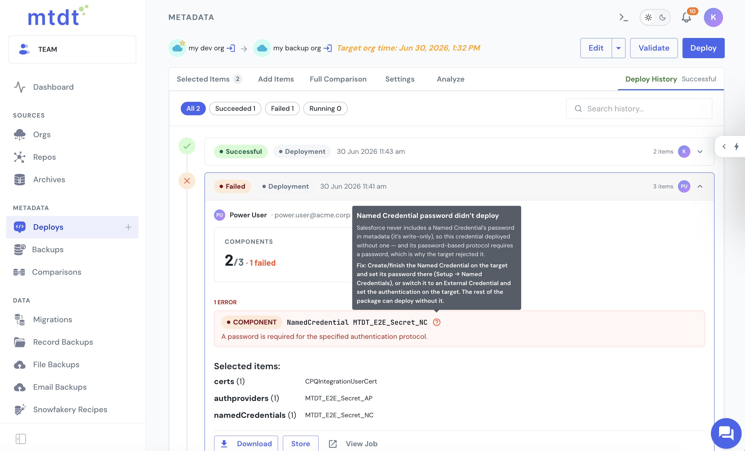Add new deploy with plus icon
Image resolution: width=745 pixels, height=451 pixels.
pos(128,227)
